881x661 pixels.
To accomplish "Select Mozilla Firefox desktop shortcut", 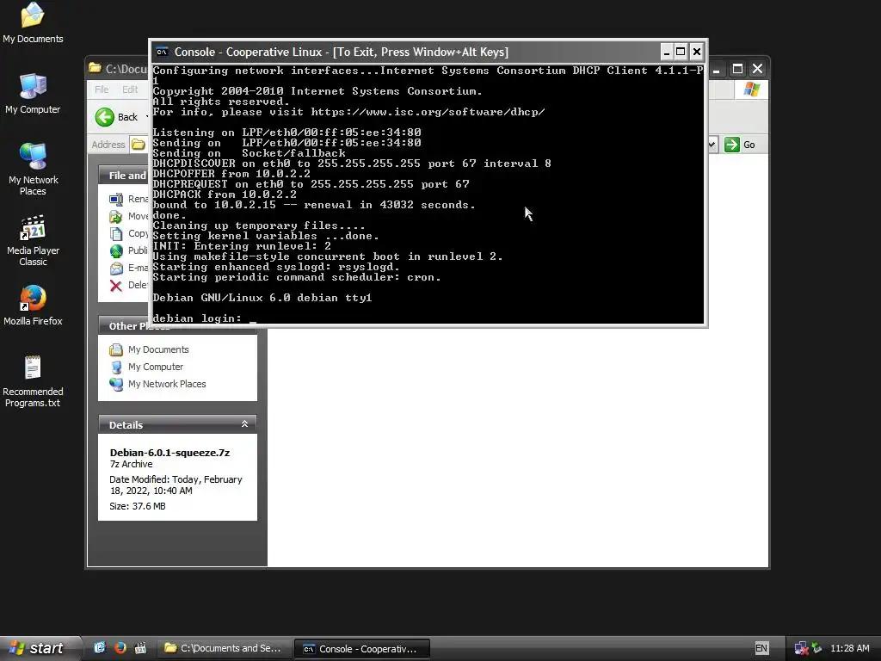I will (33, 306).
